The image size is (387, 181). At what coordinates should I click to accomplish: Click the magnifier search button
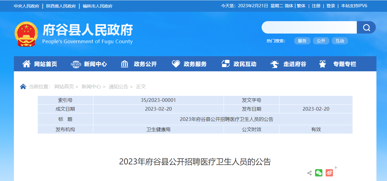(x=366, y=27)
